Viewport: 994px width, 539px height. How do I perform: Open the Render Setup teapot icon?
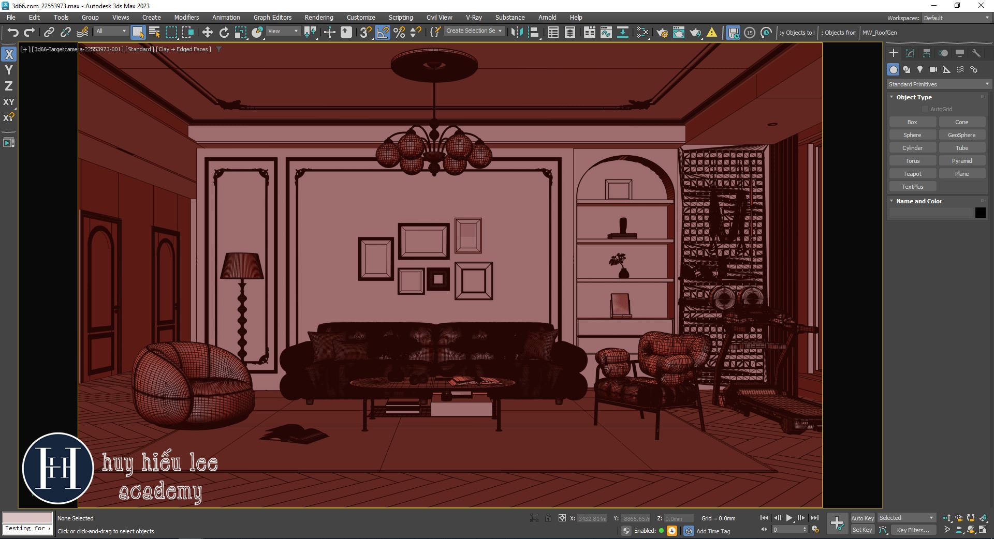coord(662,33)
